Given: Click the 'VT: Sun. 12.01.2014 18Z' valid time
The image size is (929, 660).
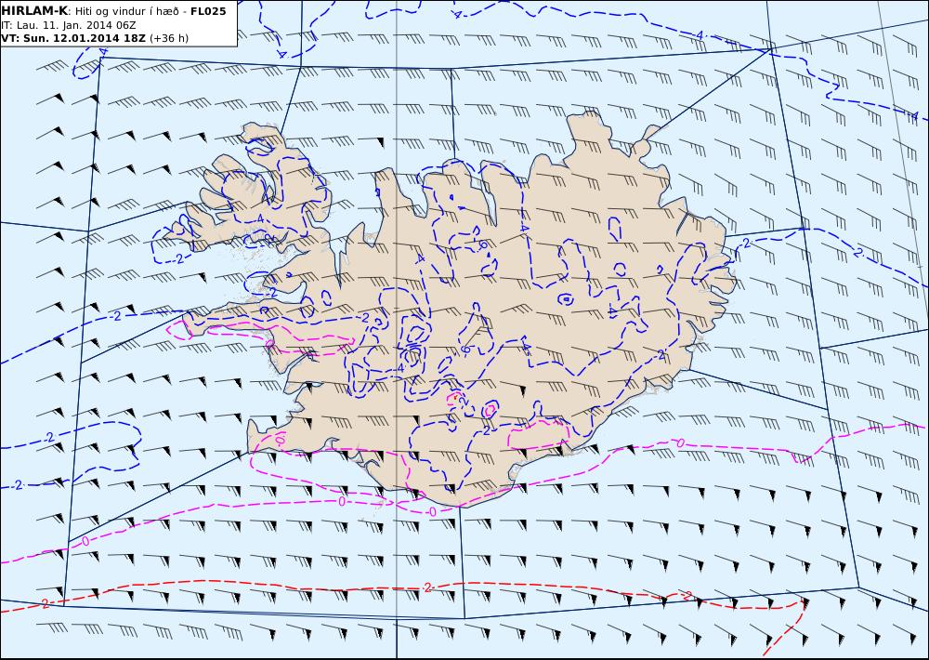Looking at the screenshot, I should 73,38.
